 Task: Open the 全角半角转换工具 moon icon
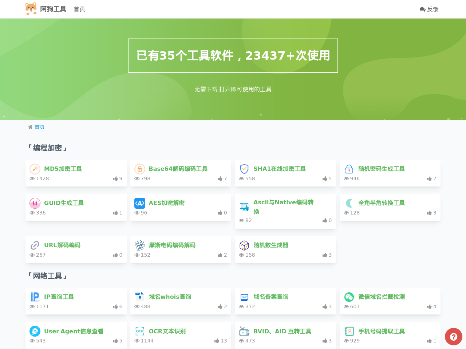[349, 203]
